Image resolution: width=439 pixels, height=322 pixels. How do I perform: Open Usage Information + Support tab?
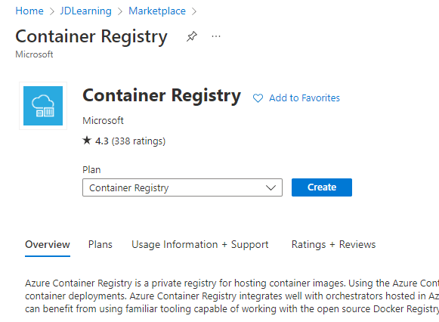200,245
